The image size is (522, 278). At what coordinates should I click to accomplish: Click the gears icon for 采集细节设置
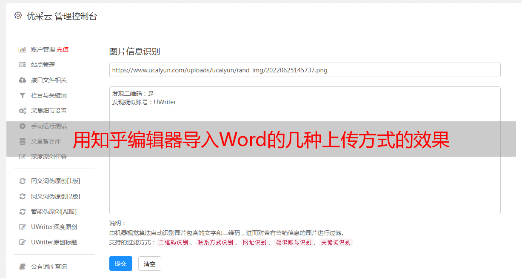[x=23, y=111]
